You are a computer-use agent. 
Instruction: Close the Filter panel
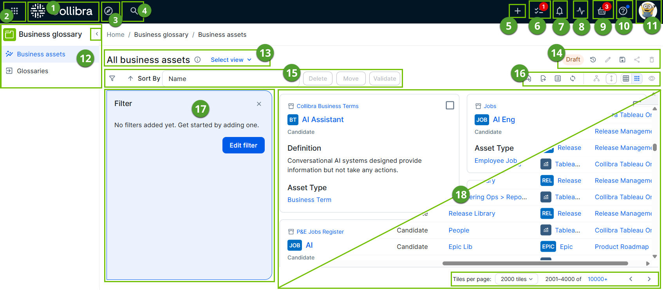(x=259, y=104)
